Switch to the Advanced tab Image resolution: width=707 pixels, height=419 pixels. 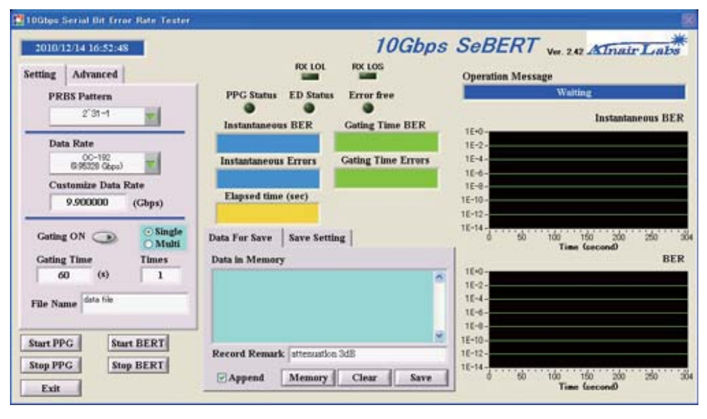95,74
